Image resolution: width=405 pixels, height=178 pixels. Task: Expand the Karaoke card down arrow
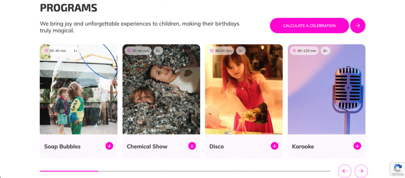[357, 146]
